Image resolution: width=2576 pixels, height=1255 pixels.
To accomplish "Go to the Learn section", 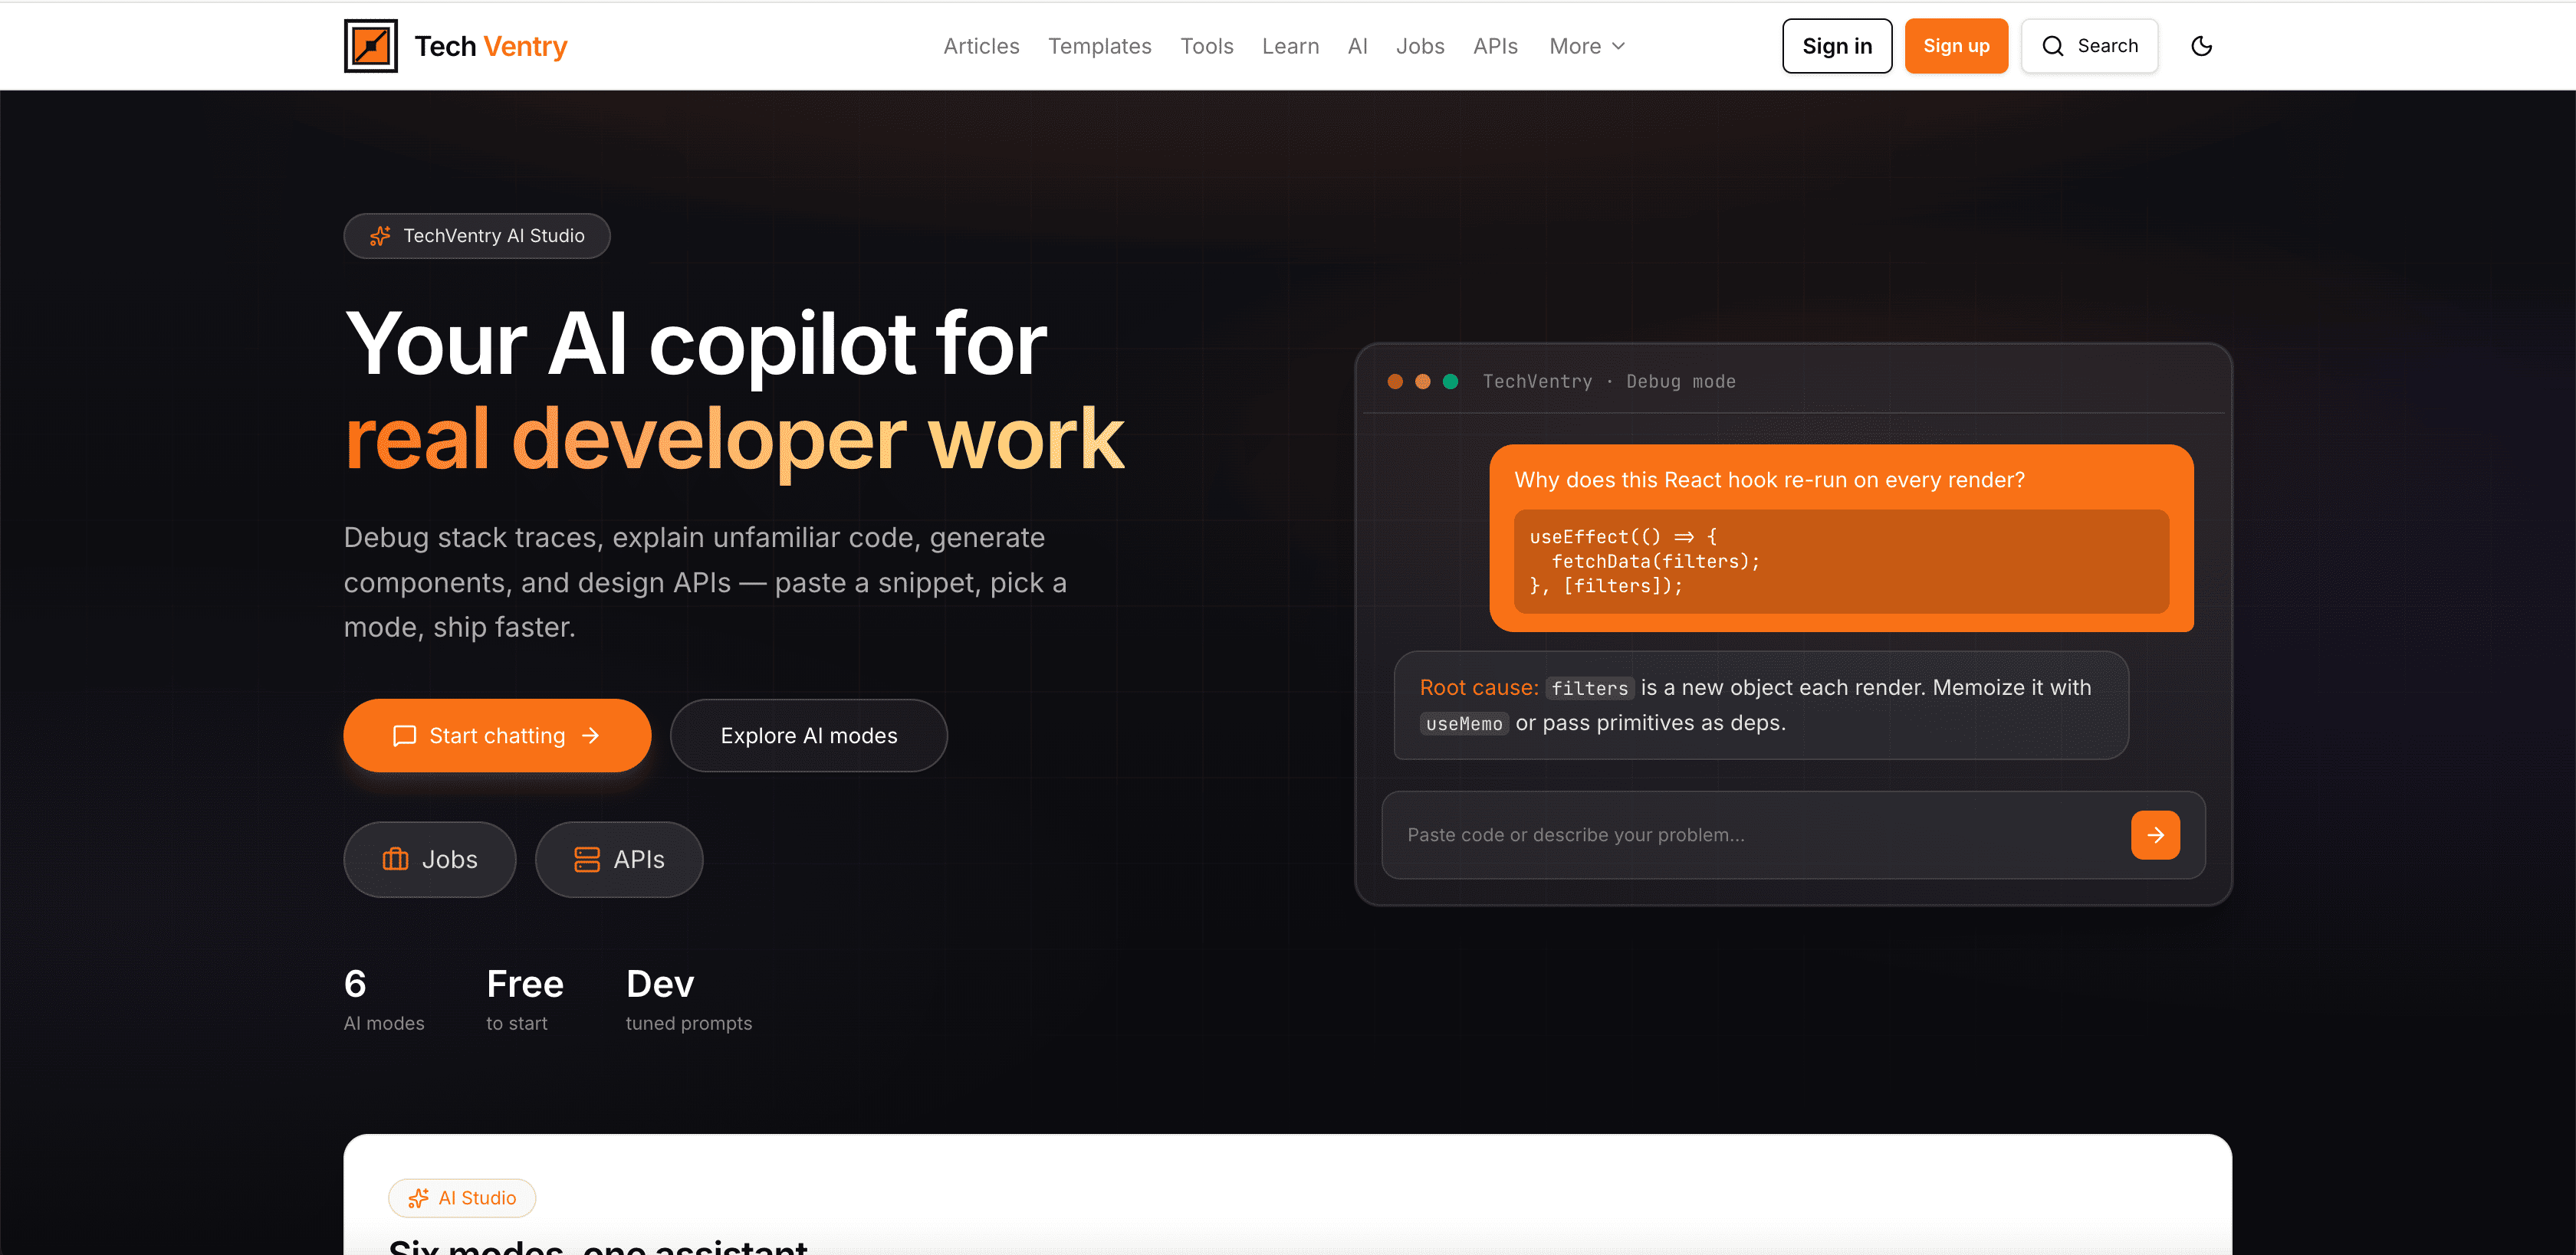I will coord(1290,46).
